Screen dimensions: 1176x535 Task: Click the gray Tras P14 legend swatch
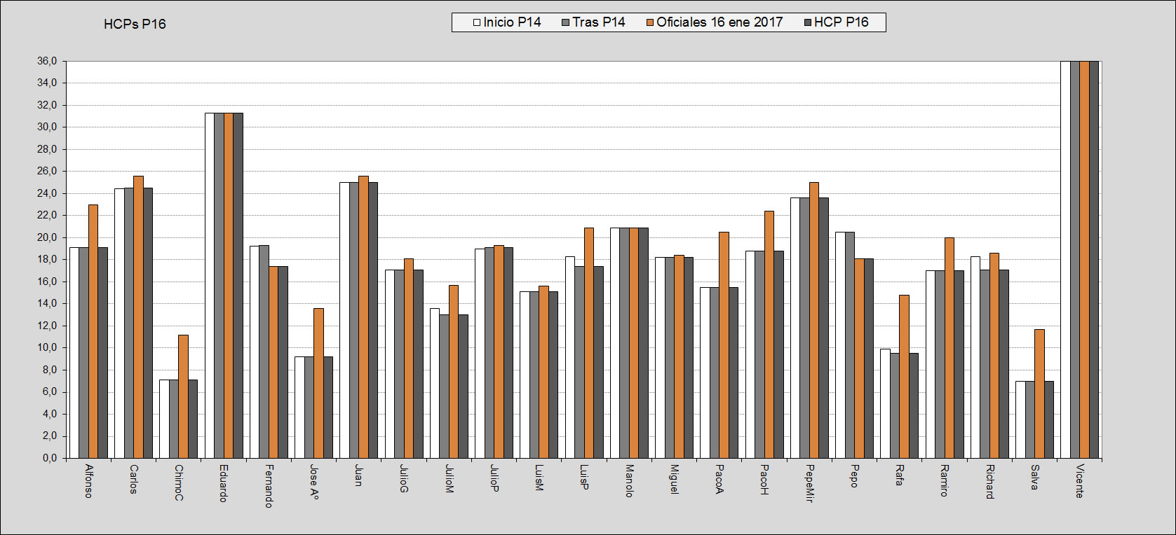coord(565,22)
